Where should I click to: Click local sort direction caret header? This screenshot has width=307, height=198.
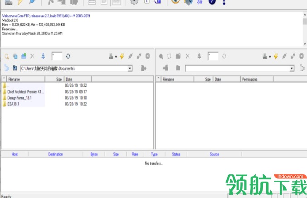(4, 79)
